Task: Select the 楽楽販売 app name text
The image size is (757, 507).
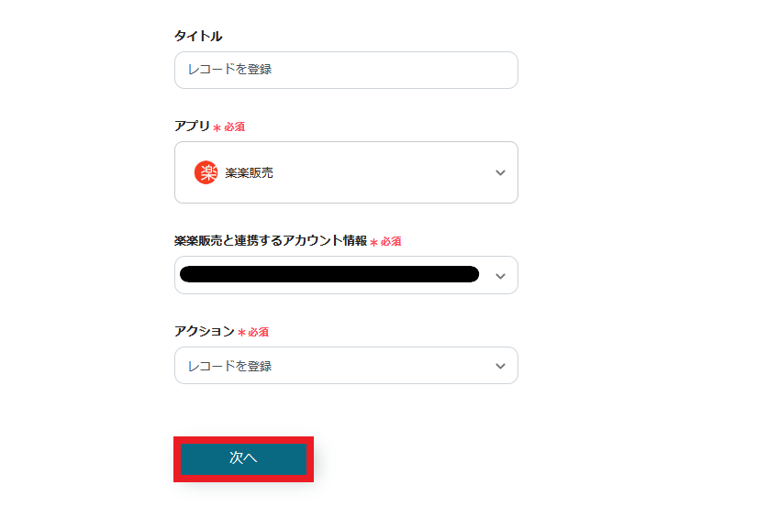Action: pyautogui.click(x=250, y=172)
